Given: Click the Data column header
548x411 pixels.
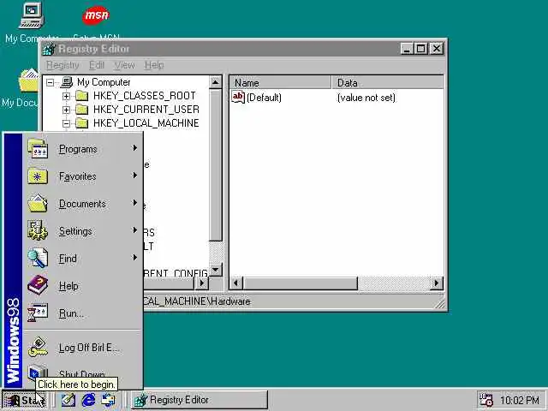Looking at the screenshot, I should [387, 83].
